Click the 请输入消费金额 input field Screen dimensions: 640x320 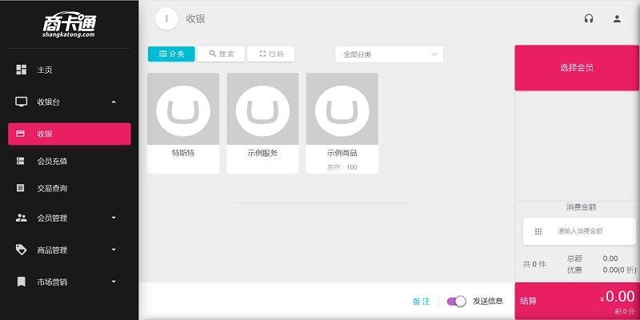[x=584, y=231]
